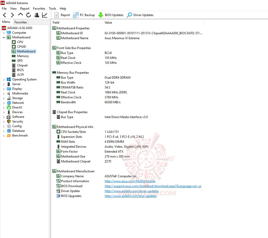Image resolution: width=268 pixels, height=238 pixels.
Task: Click the Forward navigation arrow
Action: (12, 15)
